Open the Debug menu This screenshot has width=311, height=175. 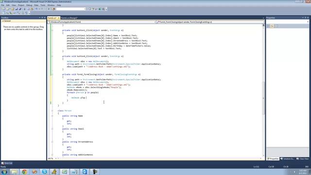coord(29,5)
